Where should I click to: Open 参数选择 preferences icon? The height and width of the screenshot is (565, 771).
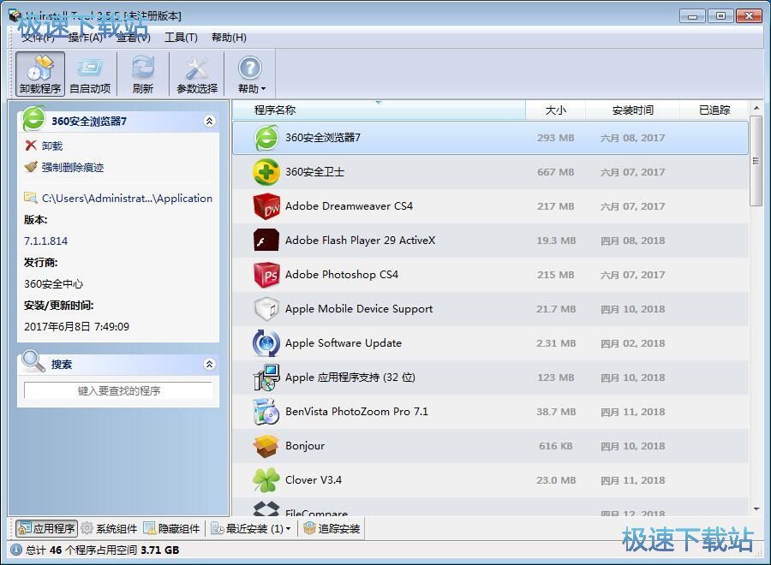click(197, 74)
